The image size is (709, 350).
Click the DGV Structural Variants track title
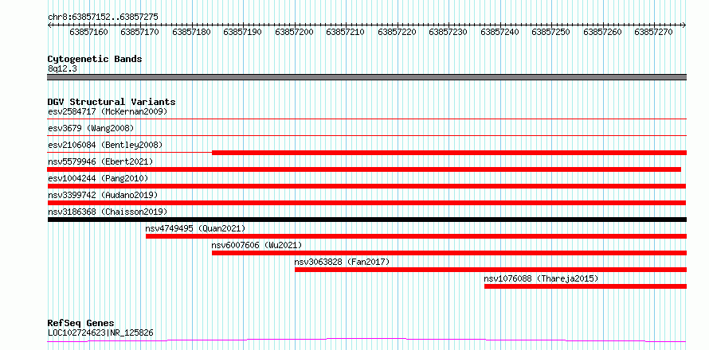(112, 102)
